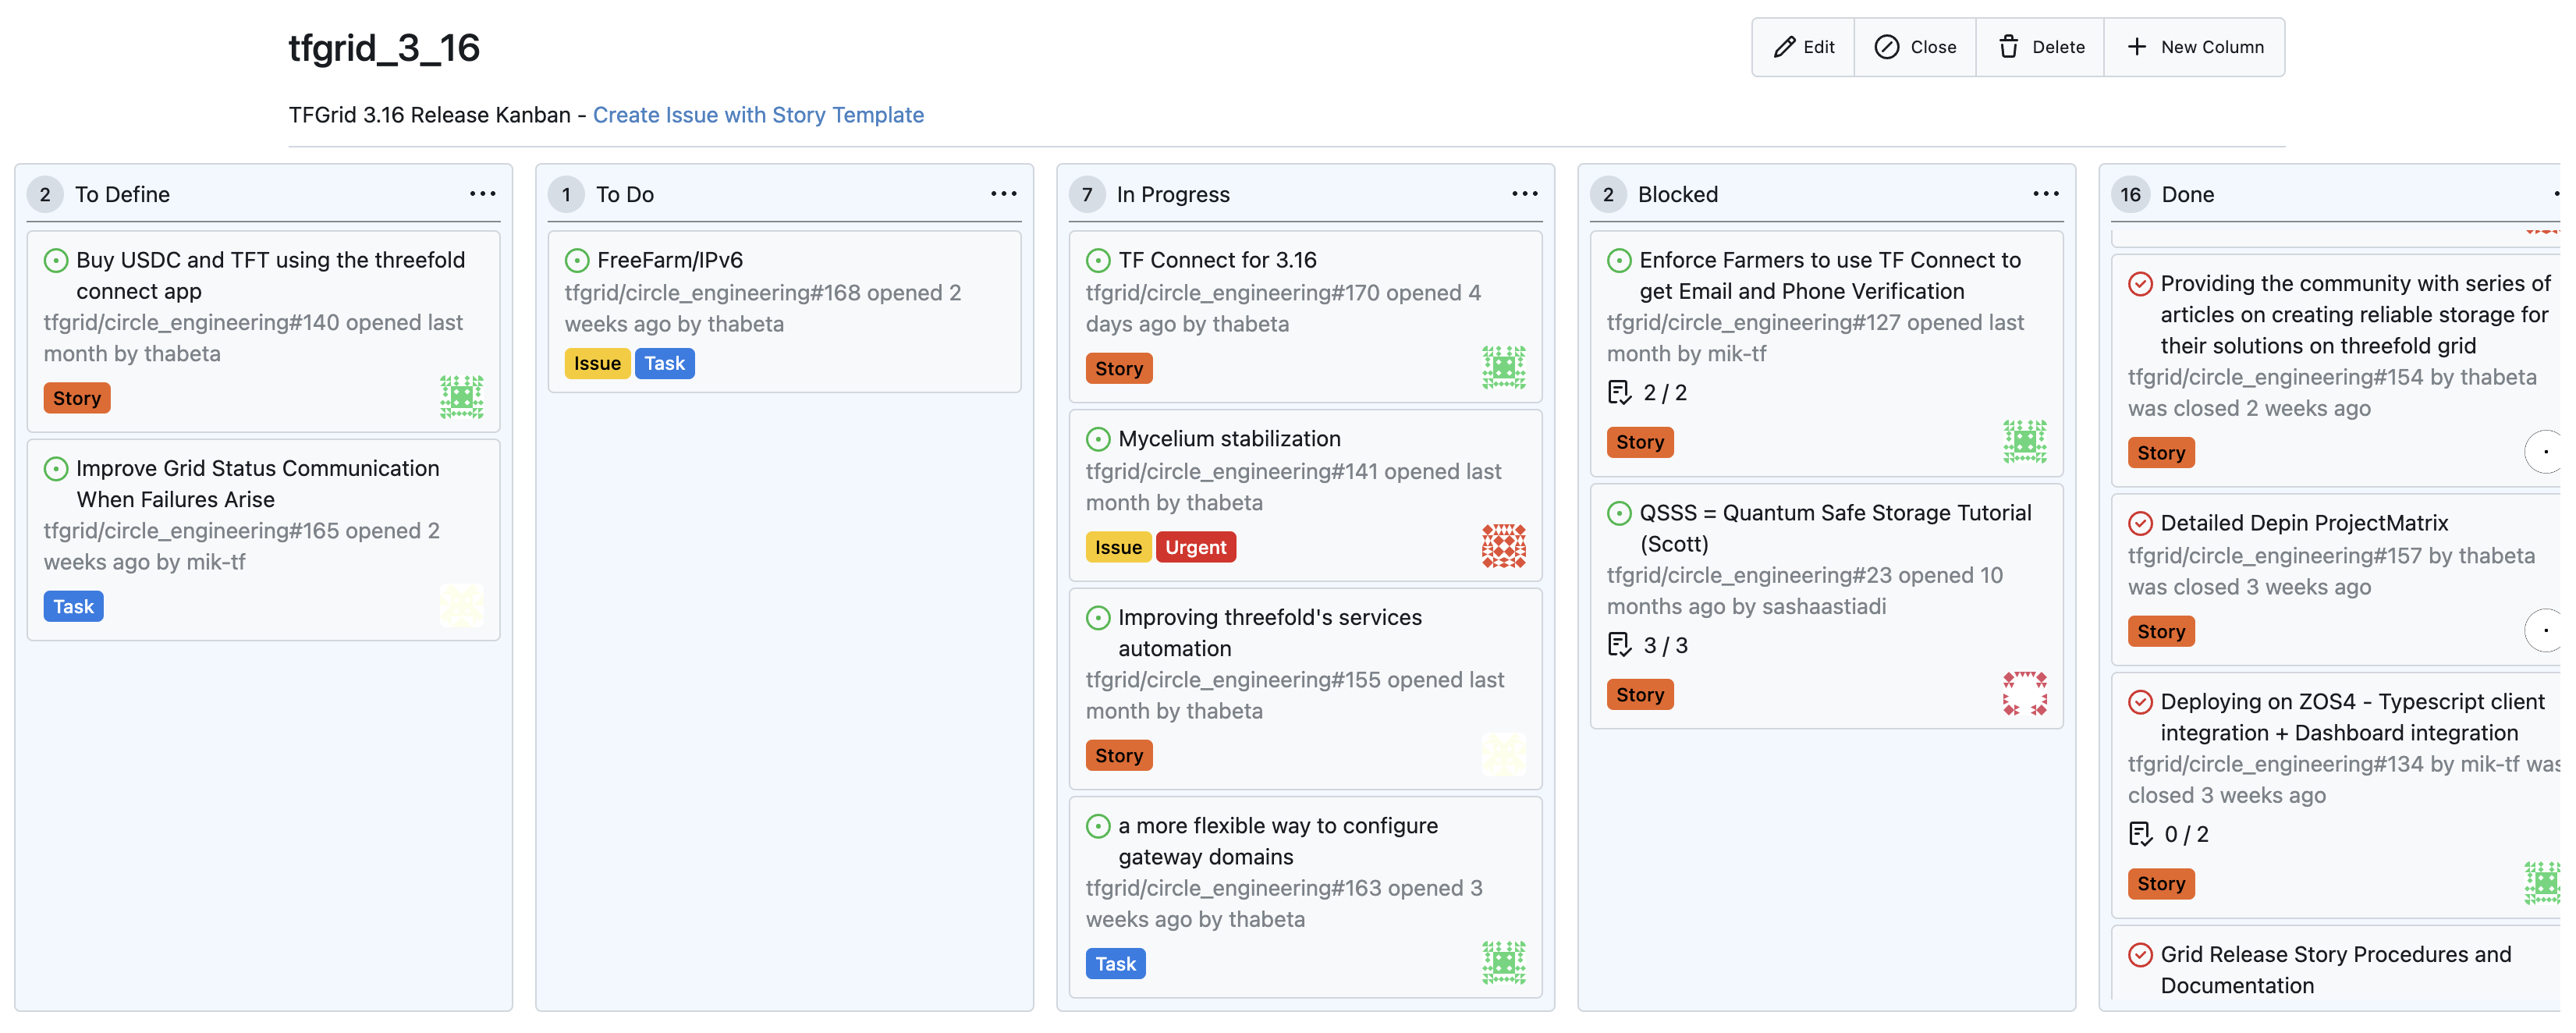The height and width of the screenshot is (1033, 2576).
Task: Click assignee avatar on TF Connect 3.16 card
Action: click(1504, 368)
